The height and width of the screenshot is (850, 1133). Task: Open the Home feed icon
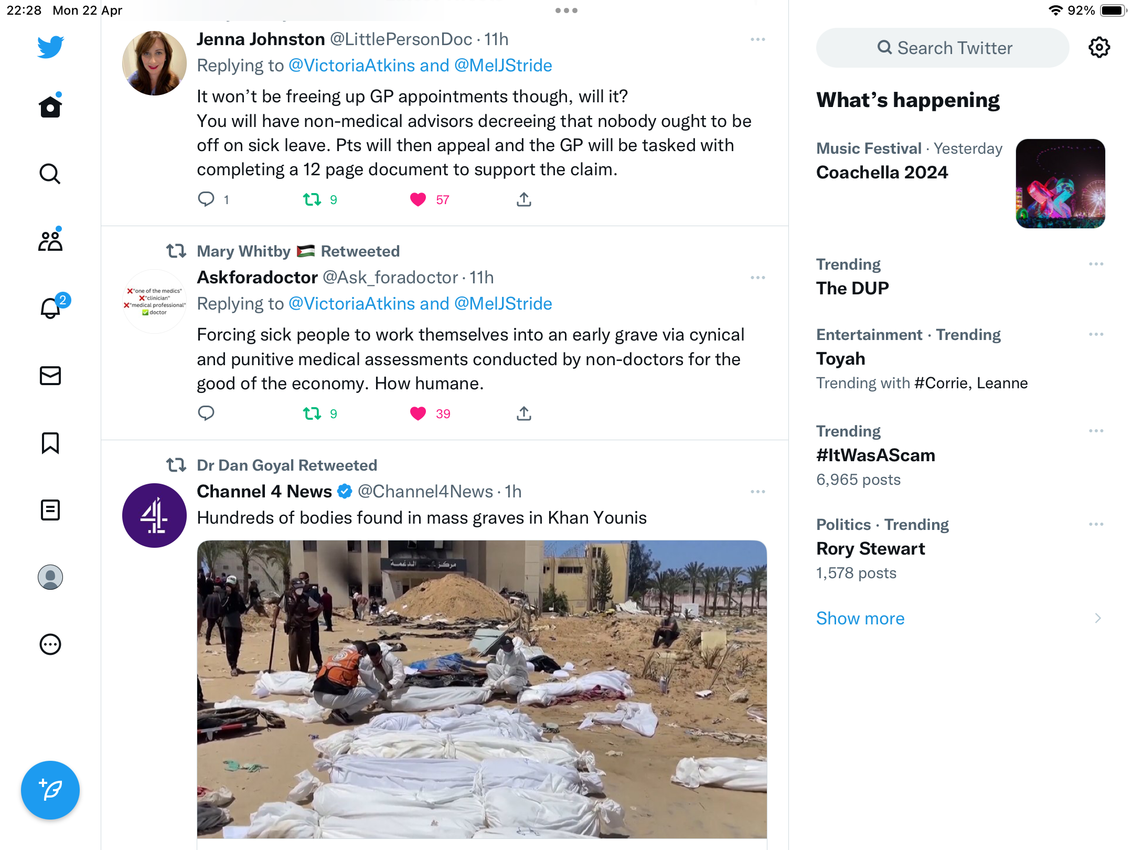tap(50, 107)
